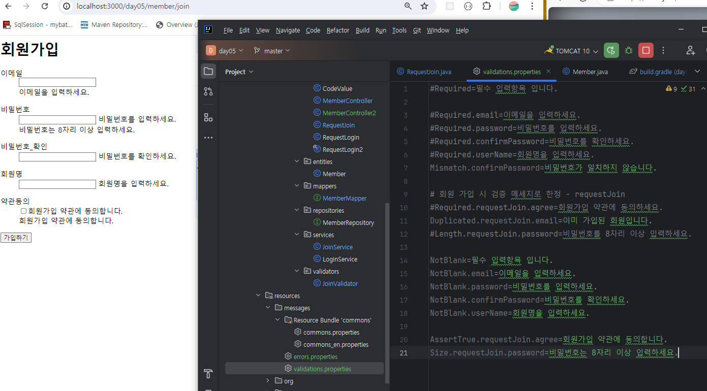Check the 회원가입 약관 동의 checkbox
This screenshot has height=391, width=707.
(23, 211)
